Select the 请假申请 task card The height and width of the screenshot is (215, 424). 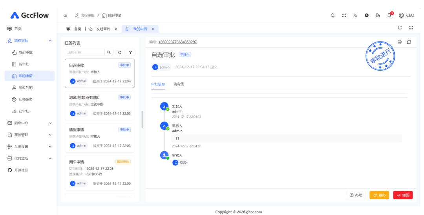tap(100, 138)
